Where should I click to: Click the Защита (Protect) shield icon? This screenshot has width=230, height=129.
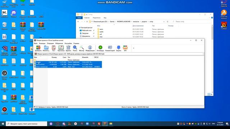click(x=119, y=48)
